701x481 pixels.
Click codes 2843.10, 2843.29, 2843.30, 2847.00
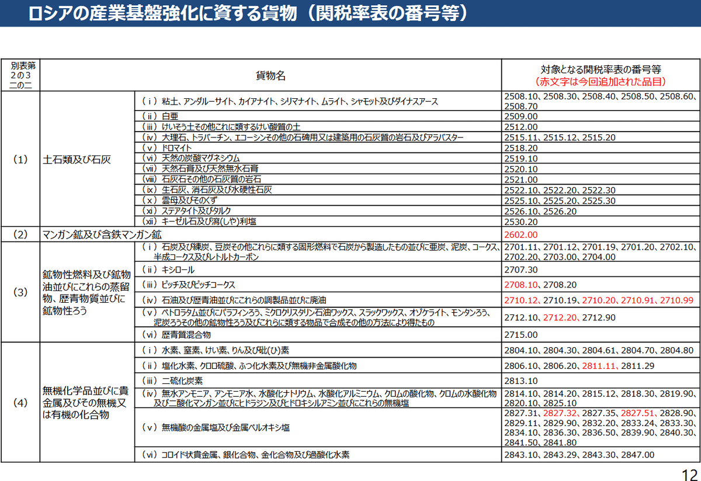pos(579,455)
